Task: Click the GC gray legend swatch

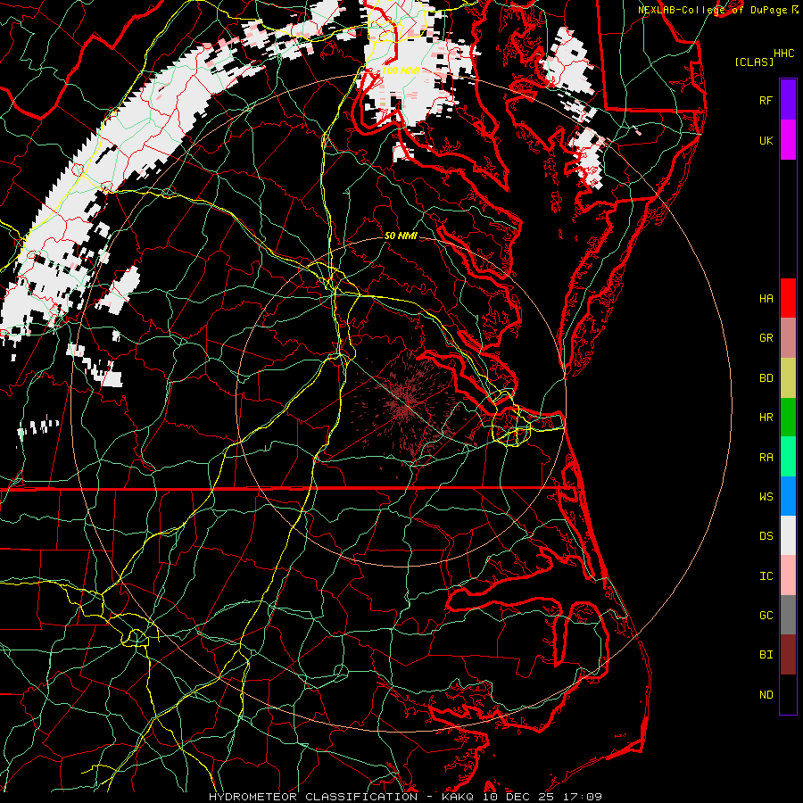Action: 788,615
